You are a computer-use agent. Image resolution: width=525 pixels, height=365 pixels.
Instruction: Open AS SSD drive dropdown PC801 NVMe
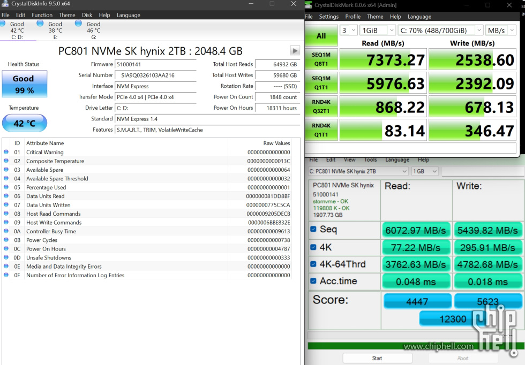coord(358,171)
